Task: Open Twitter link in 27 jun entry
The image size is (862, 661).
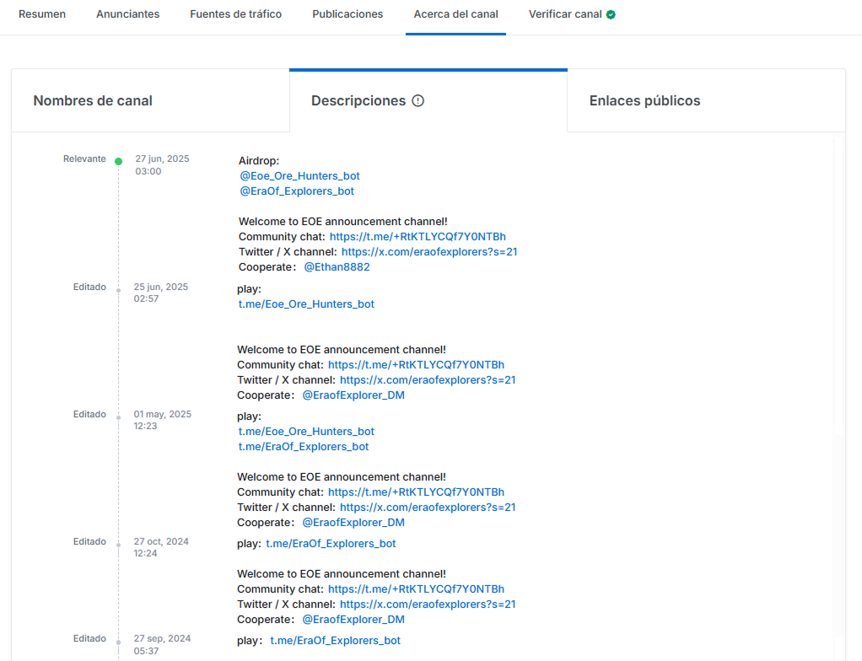Action: click(429, 252)
